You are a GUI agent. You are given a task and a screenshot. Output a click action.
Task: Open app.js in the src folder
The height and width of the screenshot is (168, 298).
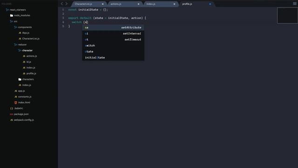[x=21, y=91]
